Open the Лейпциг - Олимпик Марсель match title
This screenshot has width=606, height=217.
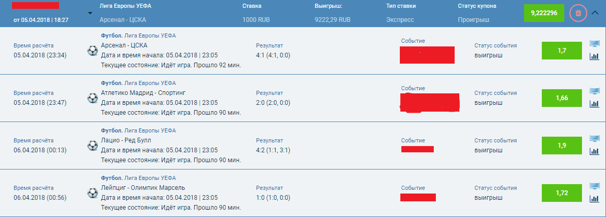pos(142,188)
